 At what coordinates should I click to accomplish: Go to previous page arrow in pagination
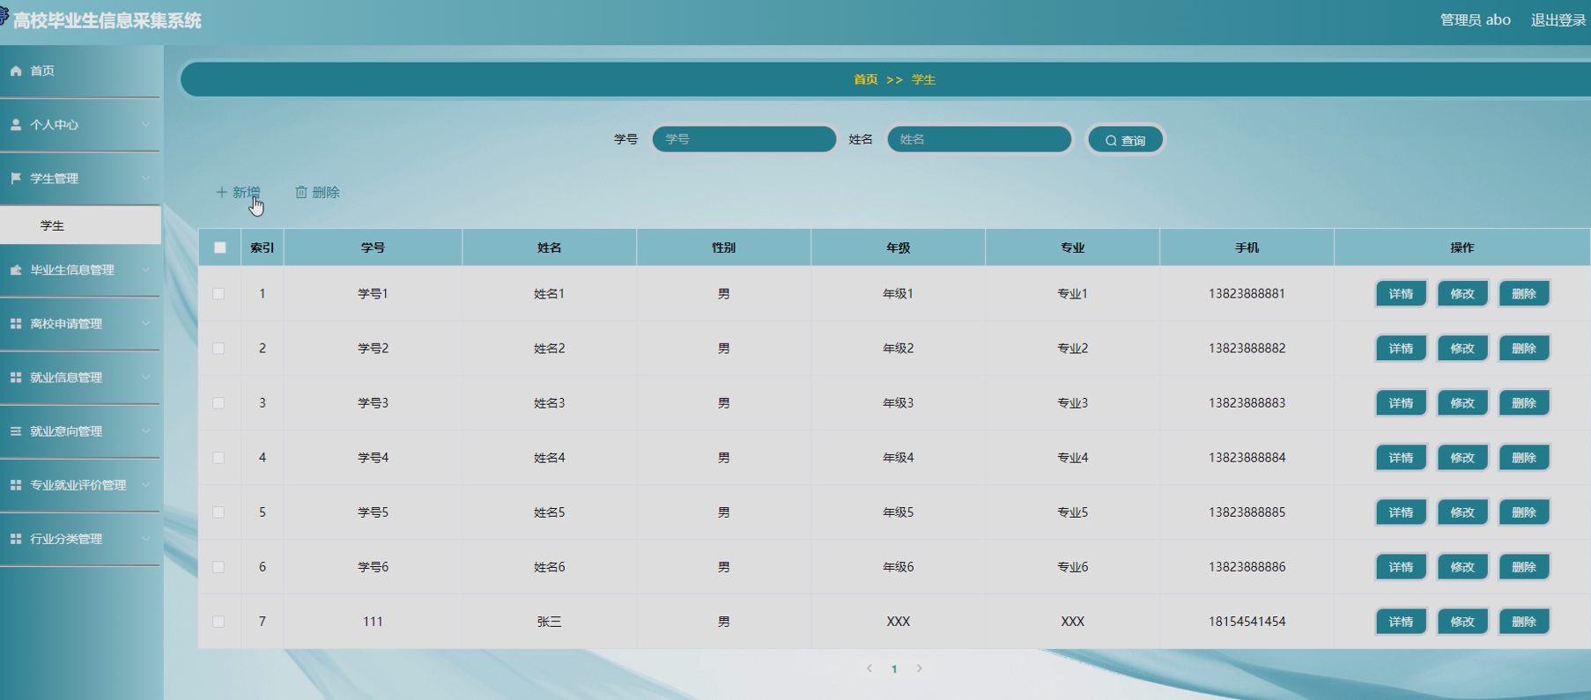click(x=869, y=668)
